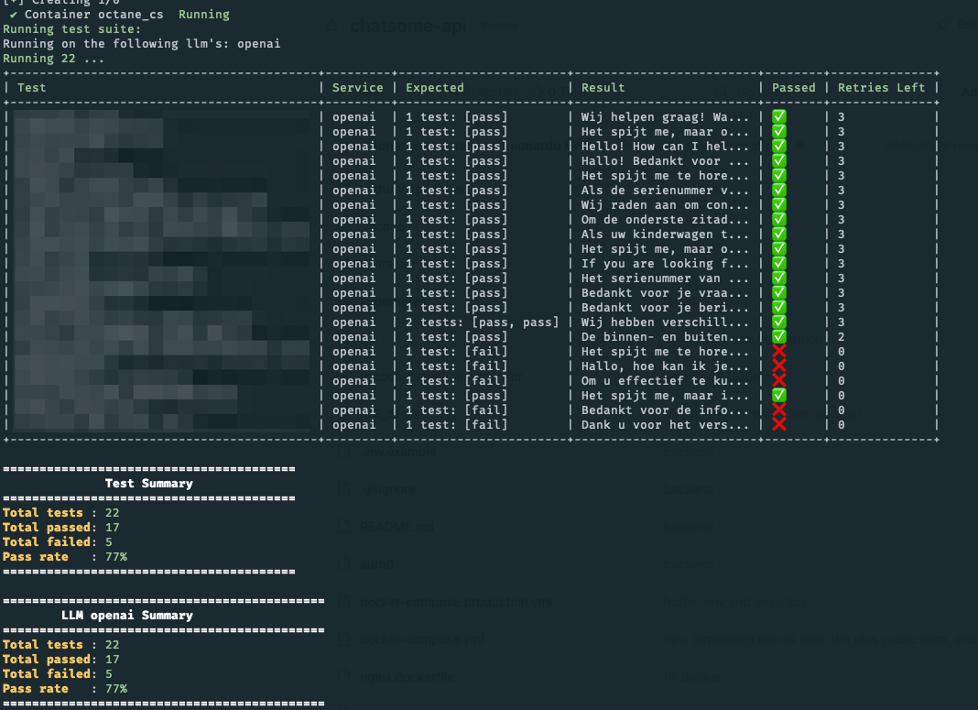The image size is (978, 710).
Task: Click the red X for 'Dank u voor het vers...'
Action: coord(779,424)
